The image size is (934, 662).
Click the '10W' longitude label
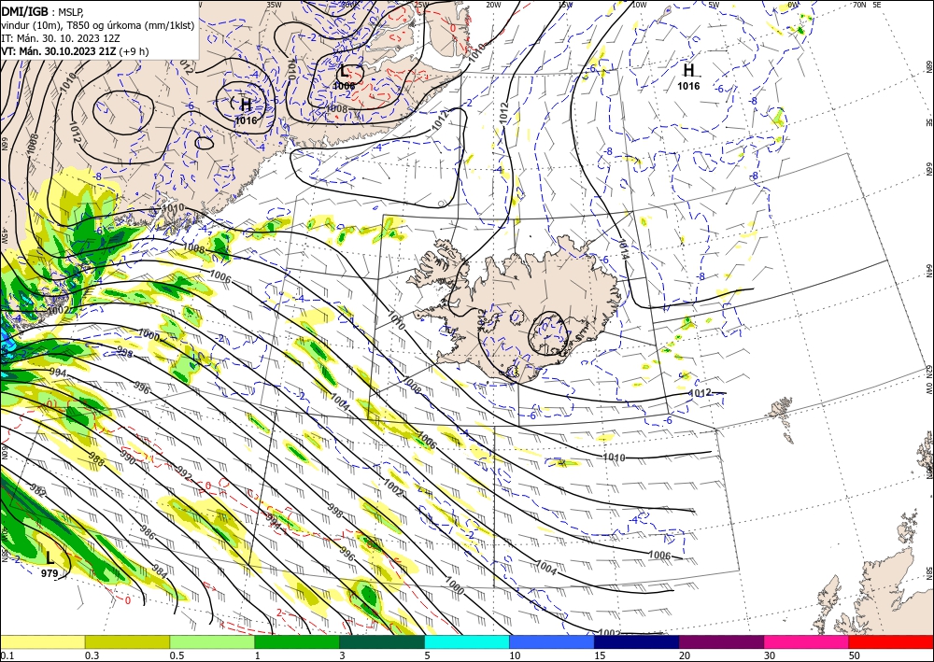tap(639, 5)
